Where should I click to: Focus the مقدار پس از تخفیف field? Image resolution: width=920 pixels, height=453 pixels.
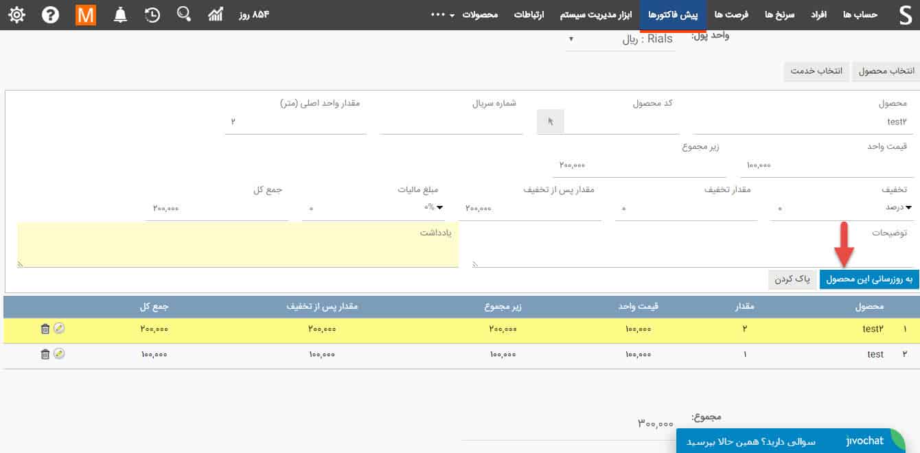pos(530,208)
